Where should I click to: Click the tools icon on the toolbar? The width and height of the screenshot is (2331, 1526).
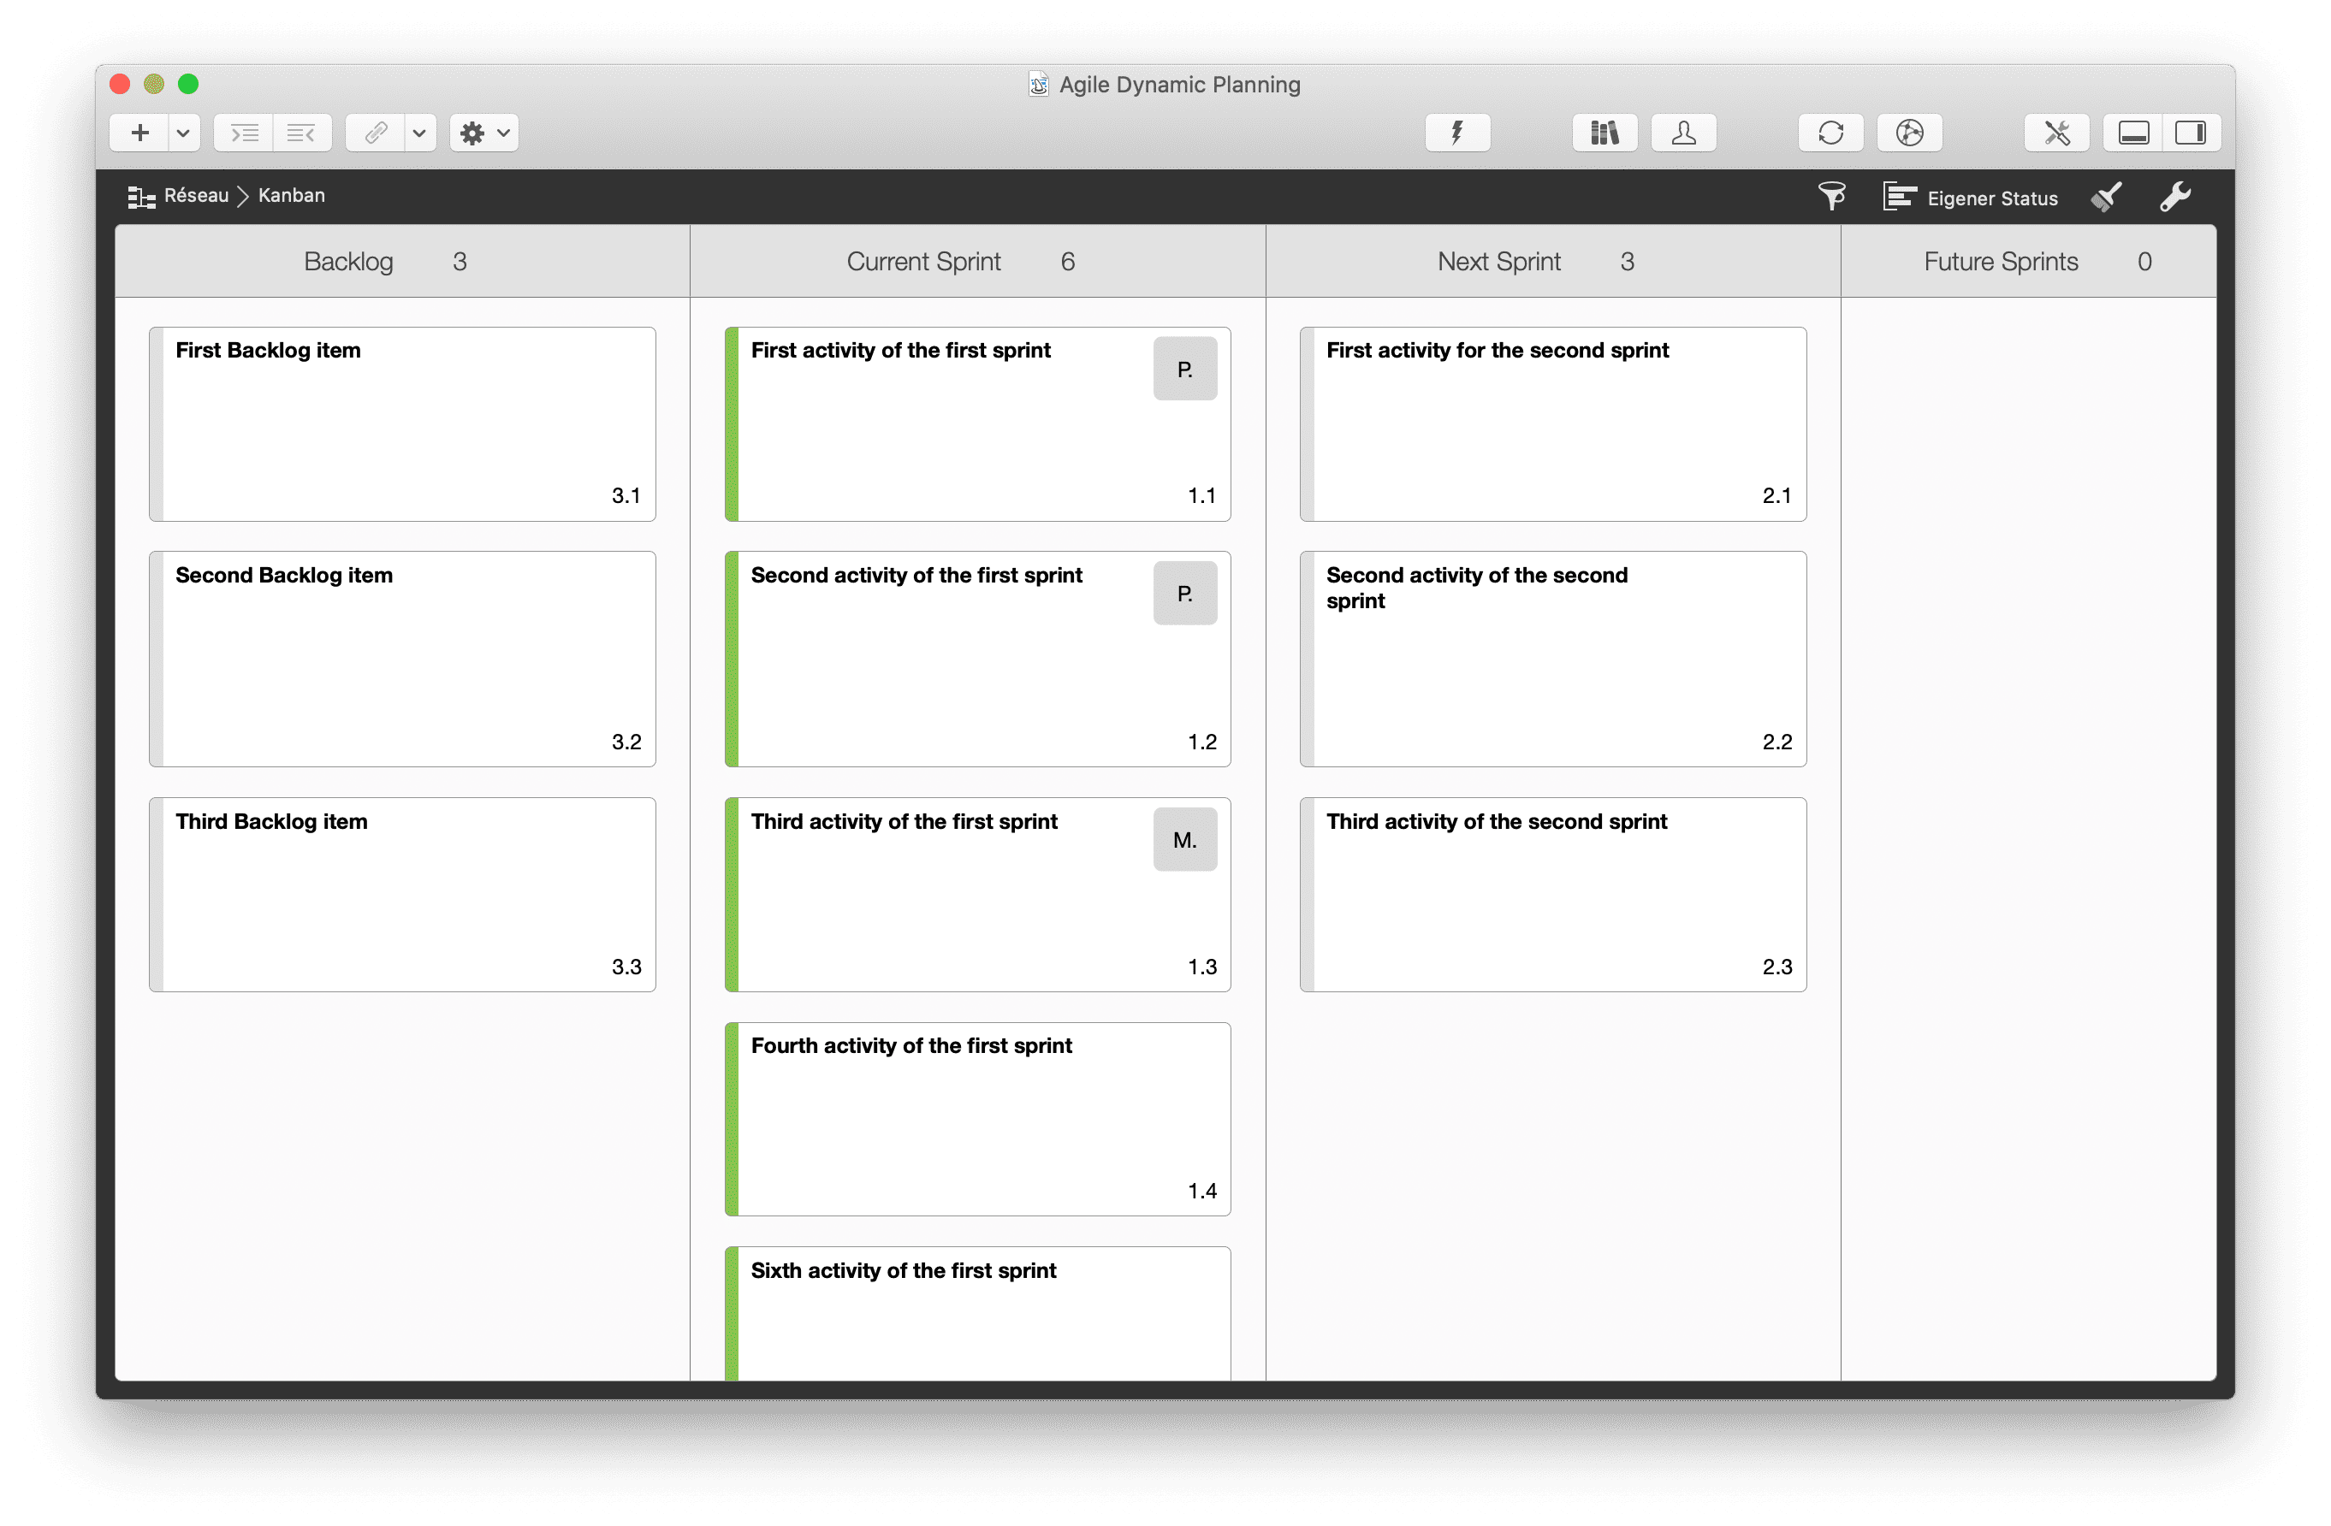tap(2055, 132)
